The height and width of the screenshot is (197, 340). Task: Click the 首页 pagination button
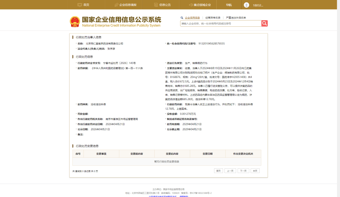[218, 171]
